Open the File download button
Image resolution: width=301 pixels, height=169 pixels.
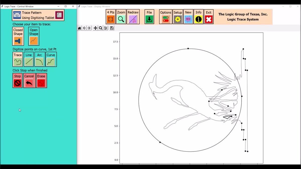point(149,17)
